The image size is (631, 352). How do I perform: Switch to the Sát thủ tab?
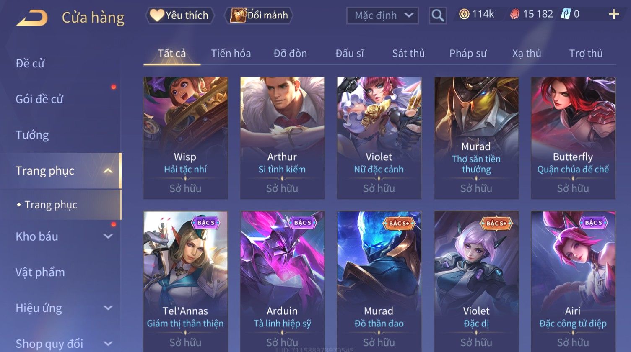tap(408, 54)
